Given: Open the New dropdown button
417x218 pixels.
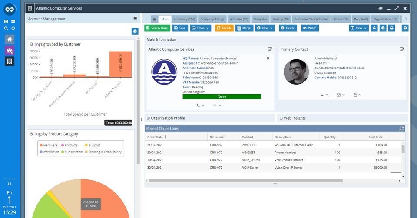Looking at the screenshot, I should coord(265,28).
